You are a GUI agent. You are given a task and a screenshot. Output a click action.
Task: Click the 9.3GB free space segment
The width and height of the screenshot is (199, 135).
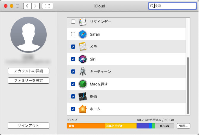point(164,126)
